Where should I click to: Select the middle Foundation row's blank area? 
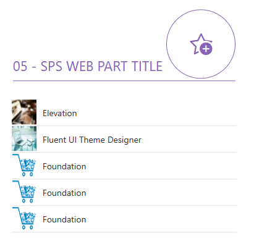[161, 192]
